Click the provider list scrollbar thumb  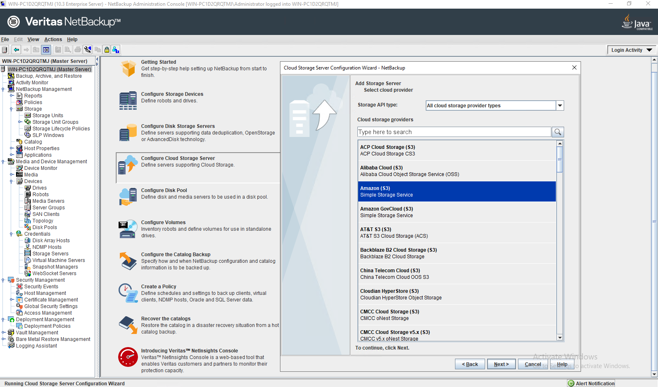pyautogui.click(x=560, y=159)
